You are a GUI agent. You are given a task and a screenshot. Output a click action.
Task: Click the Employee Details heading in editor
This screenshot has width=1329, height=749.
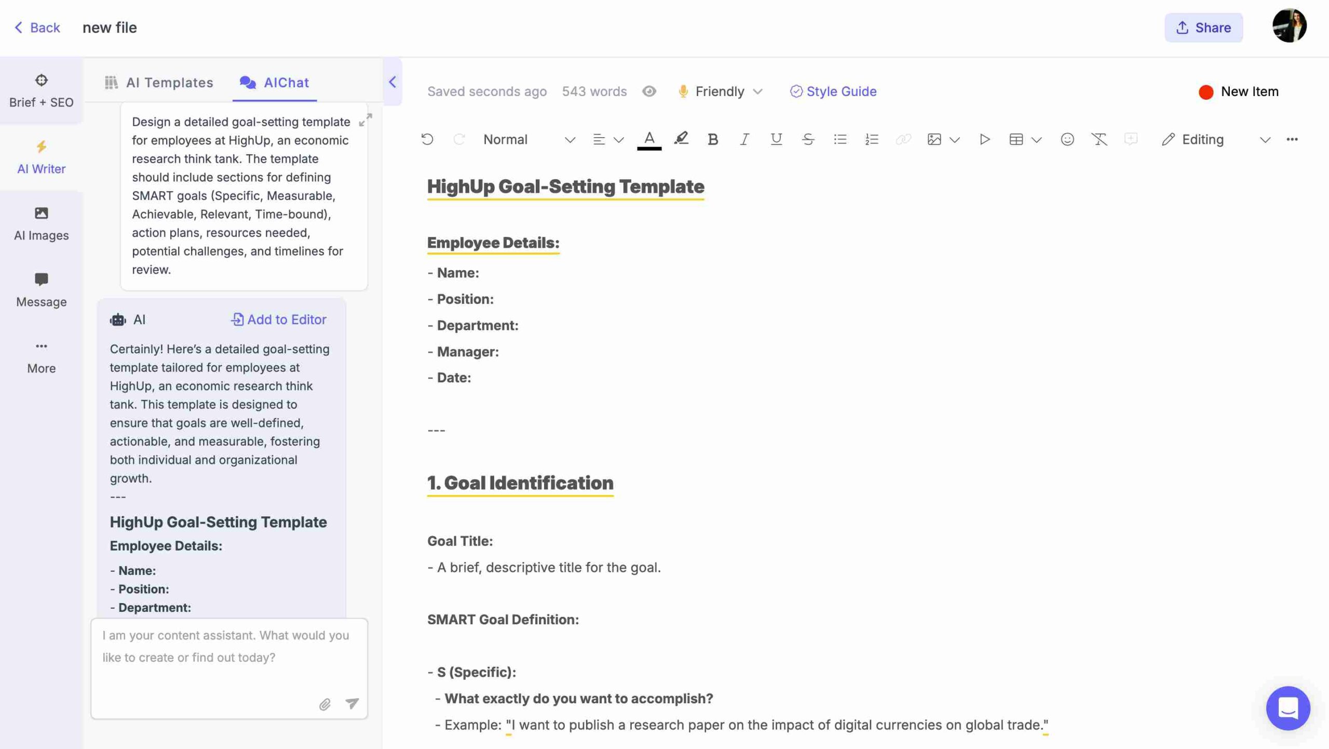(493, 243)
